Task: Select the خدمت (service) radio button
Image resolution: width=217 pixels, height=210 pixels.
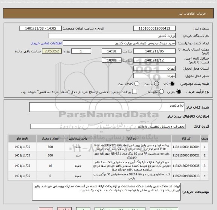Action: click(x=156, y=84)
